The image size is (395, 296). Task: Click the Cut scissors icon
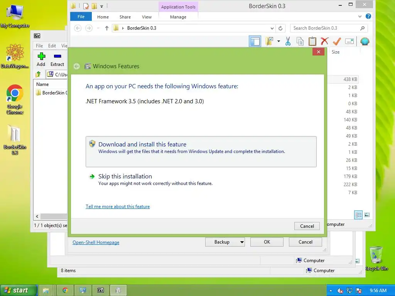click(x=288, y=41)
